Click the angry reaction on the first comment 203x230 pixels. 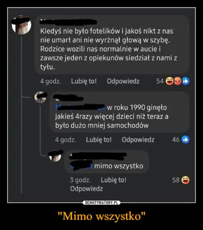coord(177,81)
